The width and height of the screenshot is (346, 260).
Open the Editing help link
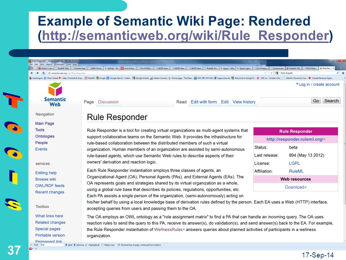click(x=46, y=173)
